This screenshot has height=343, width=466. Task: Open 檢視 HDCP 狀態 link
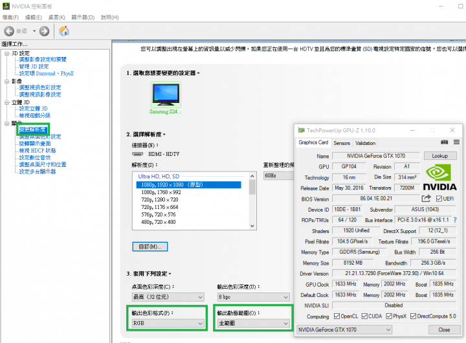(x=38, y=150)
